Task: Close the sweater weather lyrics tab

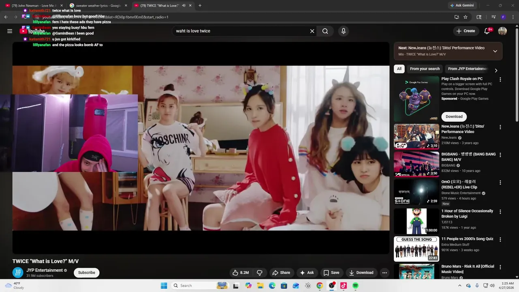Action: pyautogui.click(x=126, y=6)
